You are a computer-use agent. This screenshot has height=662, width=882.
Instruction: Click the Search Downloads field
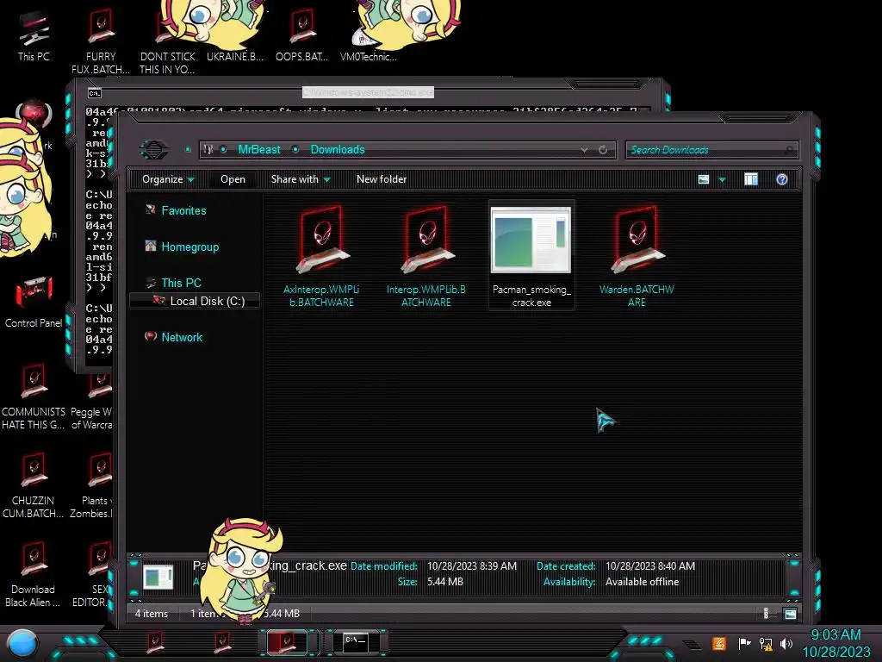(x=711, y=150)
